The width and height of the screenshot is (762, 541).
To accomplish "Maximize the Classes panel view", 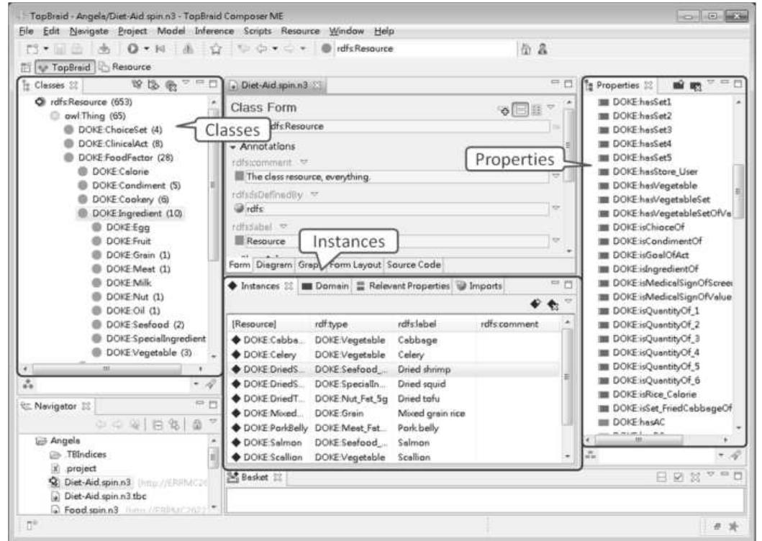I will (x=212, y=85).
